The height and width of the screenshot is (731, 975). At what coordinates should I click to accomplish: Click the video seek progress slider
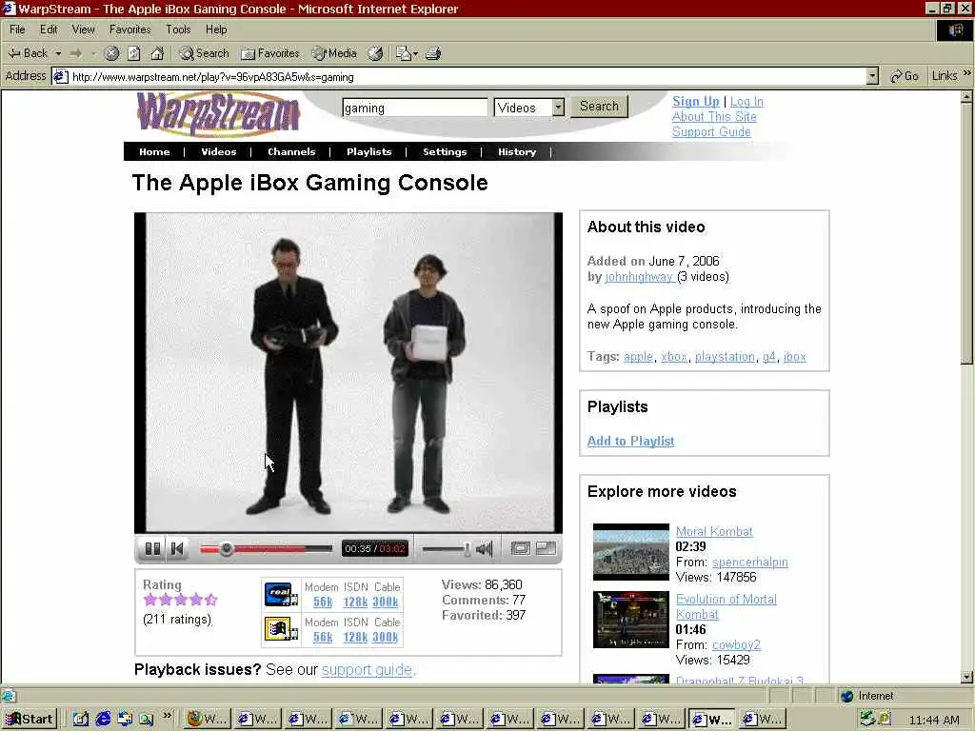click(x=267, y=549)
